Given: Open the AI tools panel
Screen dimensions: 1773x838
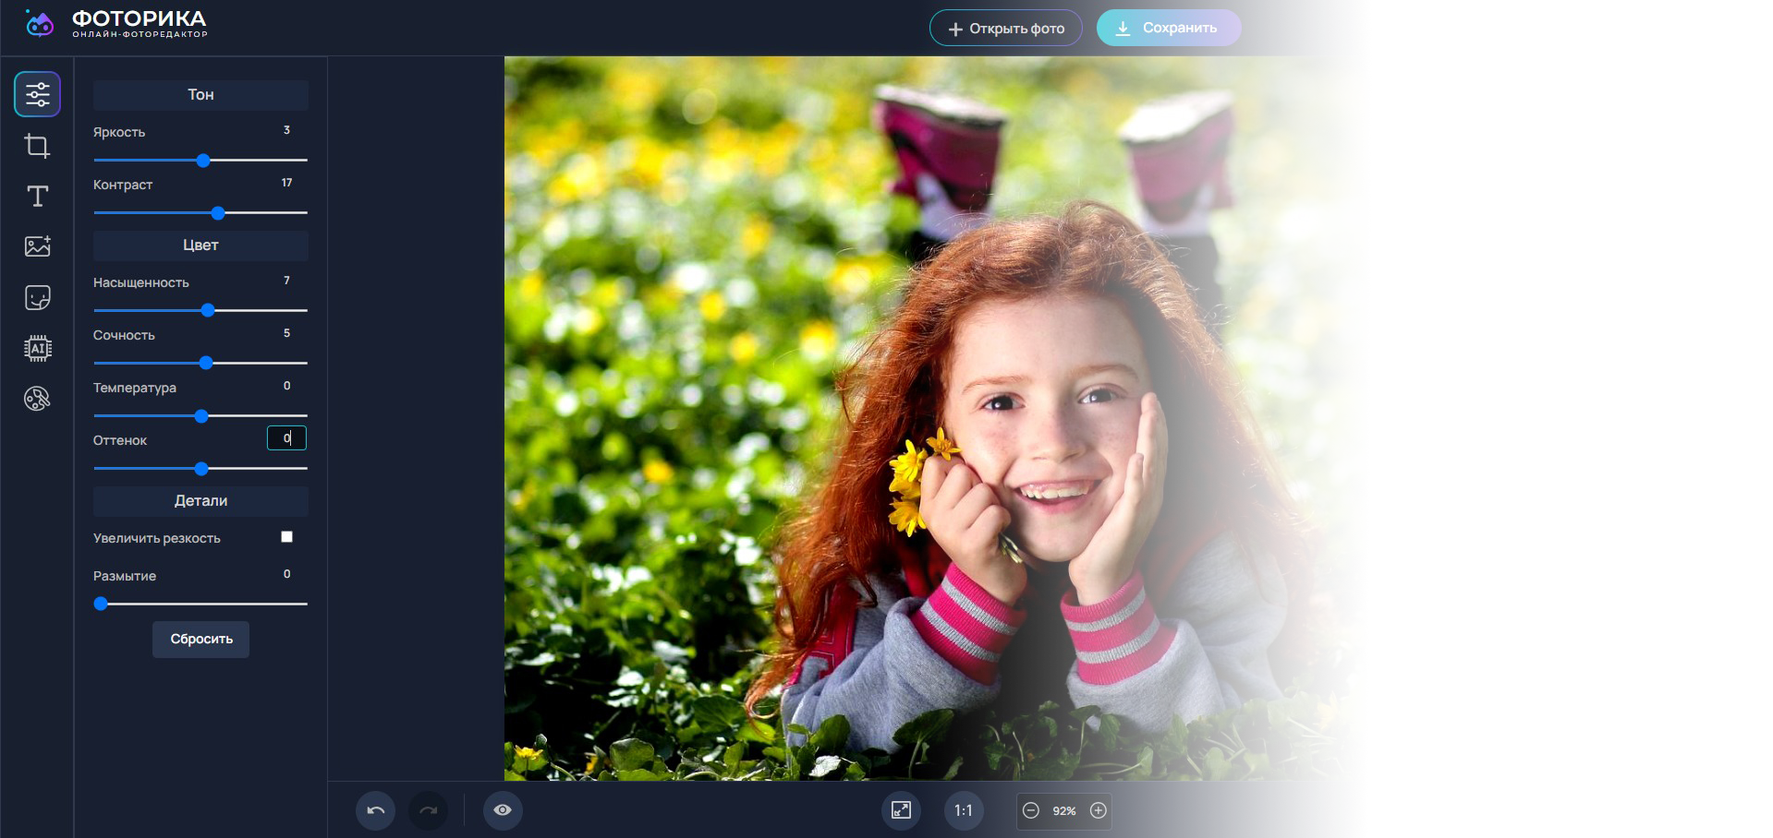Looking at the screenshot, I should point(37,348).
